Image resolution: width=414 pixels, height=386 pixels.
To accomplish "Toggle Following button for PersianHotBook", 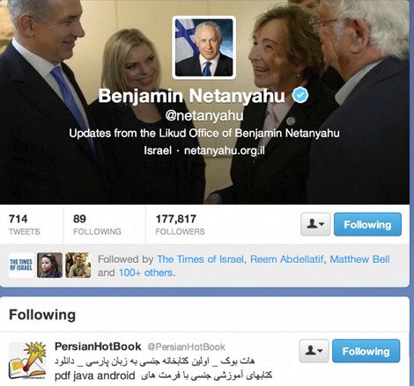I will pyautogui.click(x=366, y=351).
